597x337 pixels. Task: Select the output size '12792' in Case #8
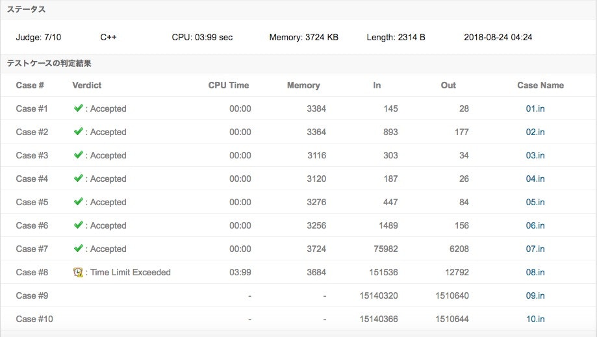[457, 272]
